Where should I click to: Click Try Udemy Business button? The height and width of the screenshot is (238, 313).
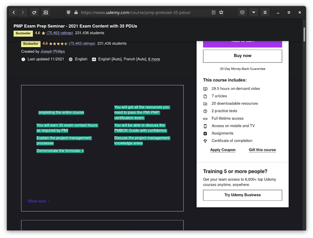pyautogui.click(x=243, y=195)
